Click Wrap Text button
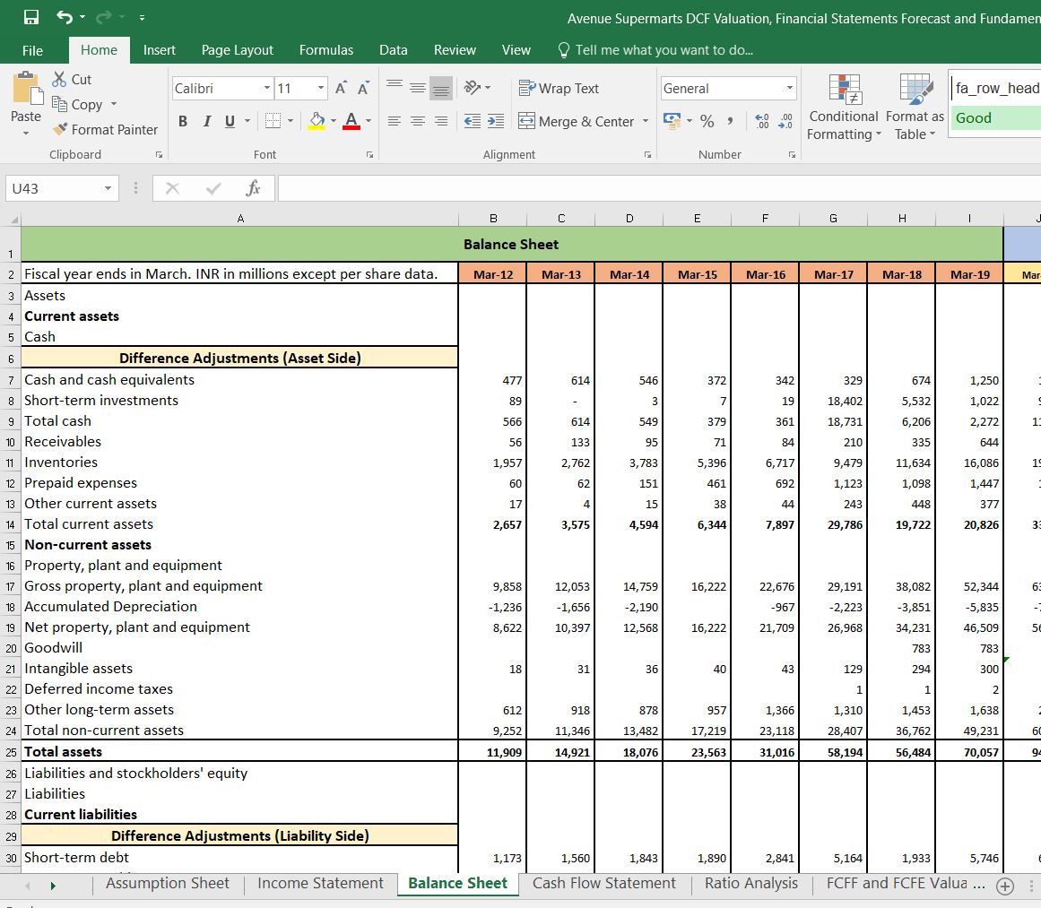Image resolution: width=1041 pixels, height=908 pixels. tap(559, 88)
